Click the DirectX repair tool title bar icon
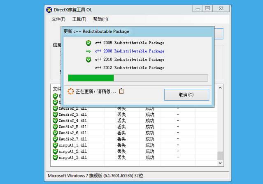Screen dimensions: 263x184 [49, 10]
